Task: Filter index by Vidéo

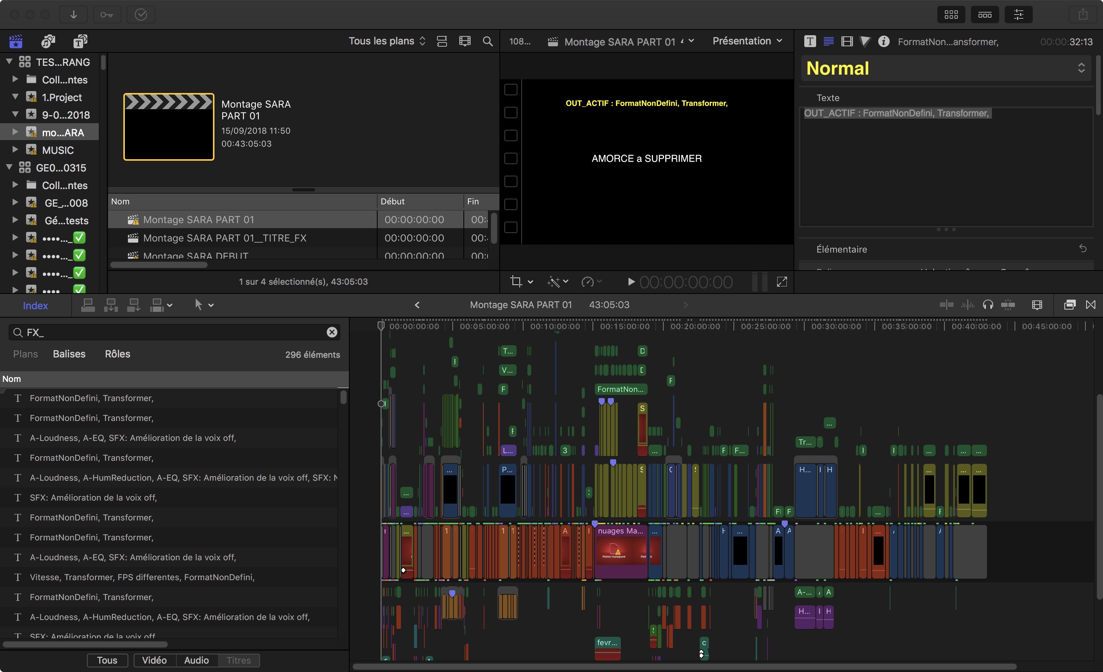Action: coord(154,661)
